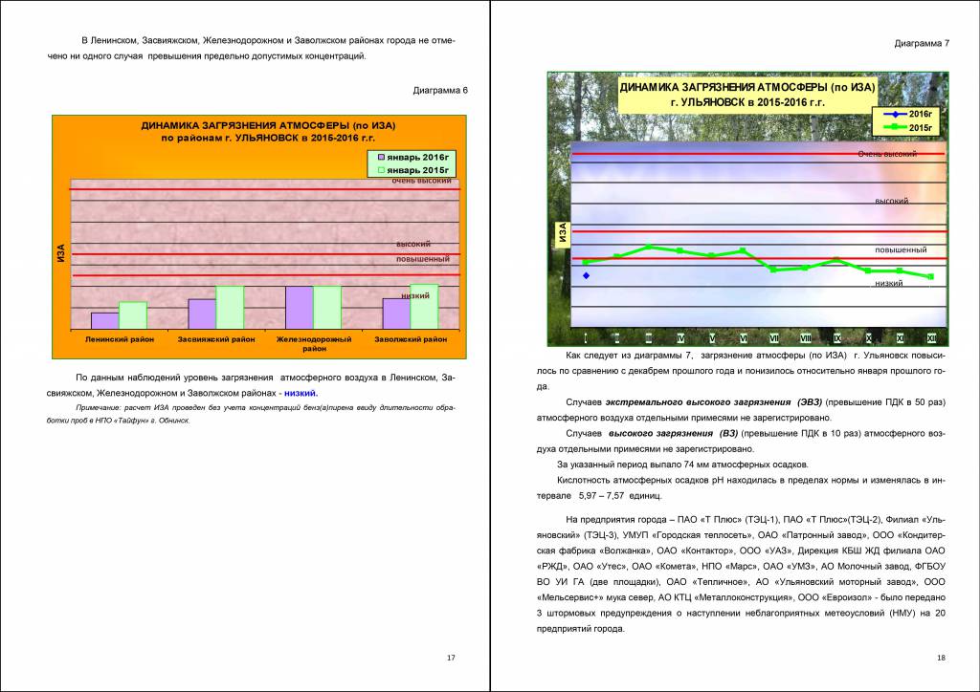Select the "ИЗА" axis label of Diagram 7
This screenshot has height=692, width=980.
[563, 232]
